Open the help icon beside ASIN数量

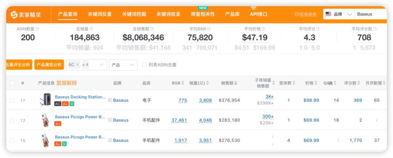click(37, 29)
